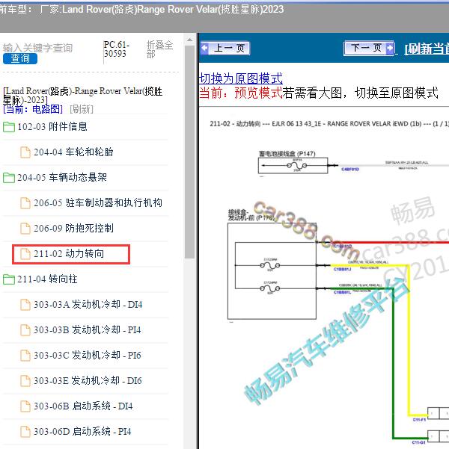This screenshot has width=449, height=449.
Task: Click document icon beside 303-03A 发动机冷却
Action: pos(25,305)
